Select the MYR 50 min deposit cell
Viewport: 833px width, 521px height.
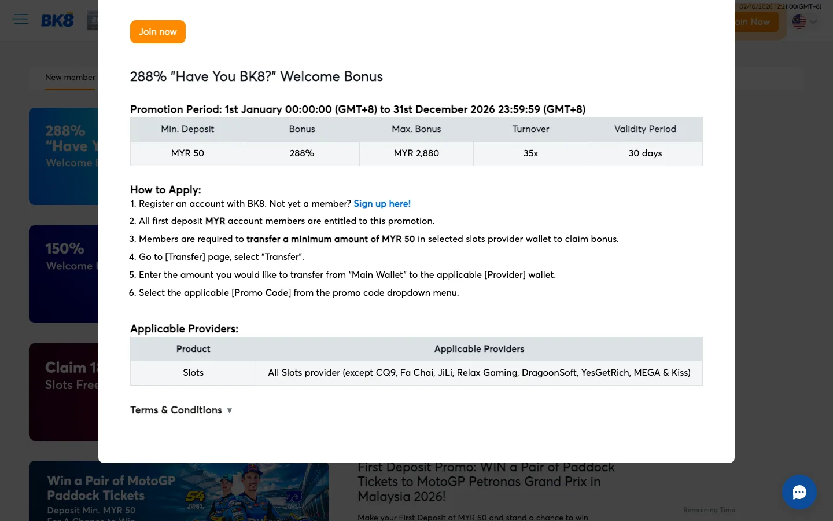click(187, 153)
